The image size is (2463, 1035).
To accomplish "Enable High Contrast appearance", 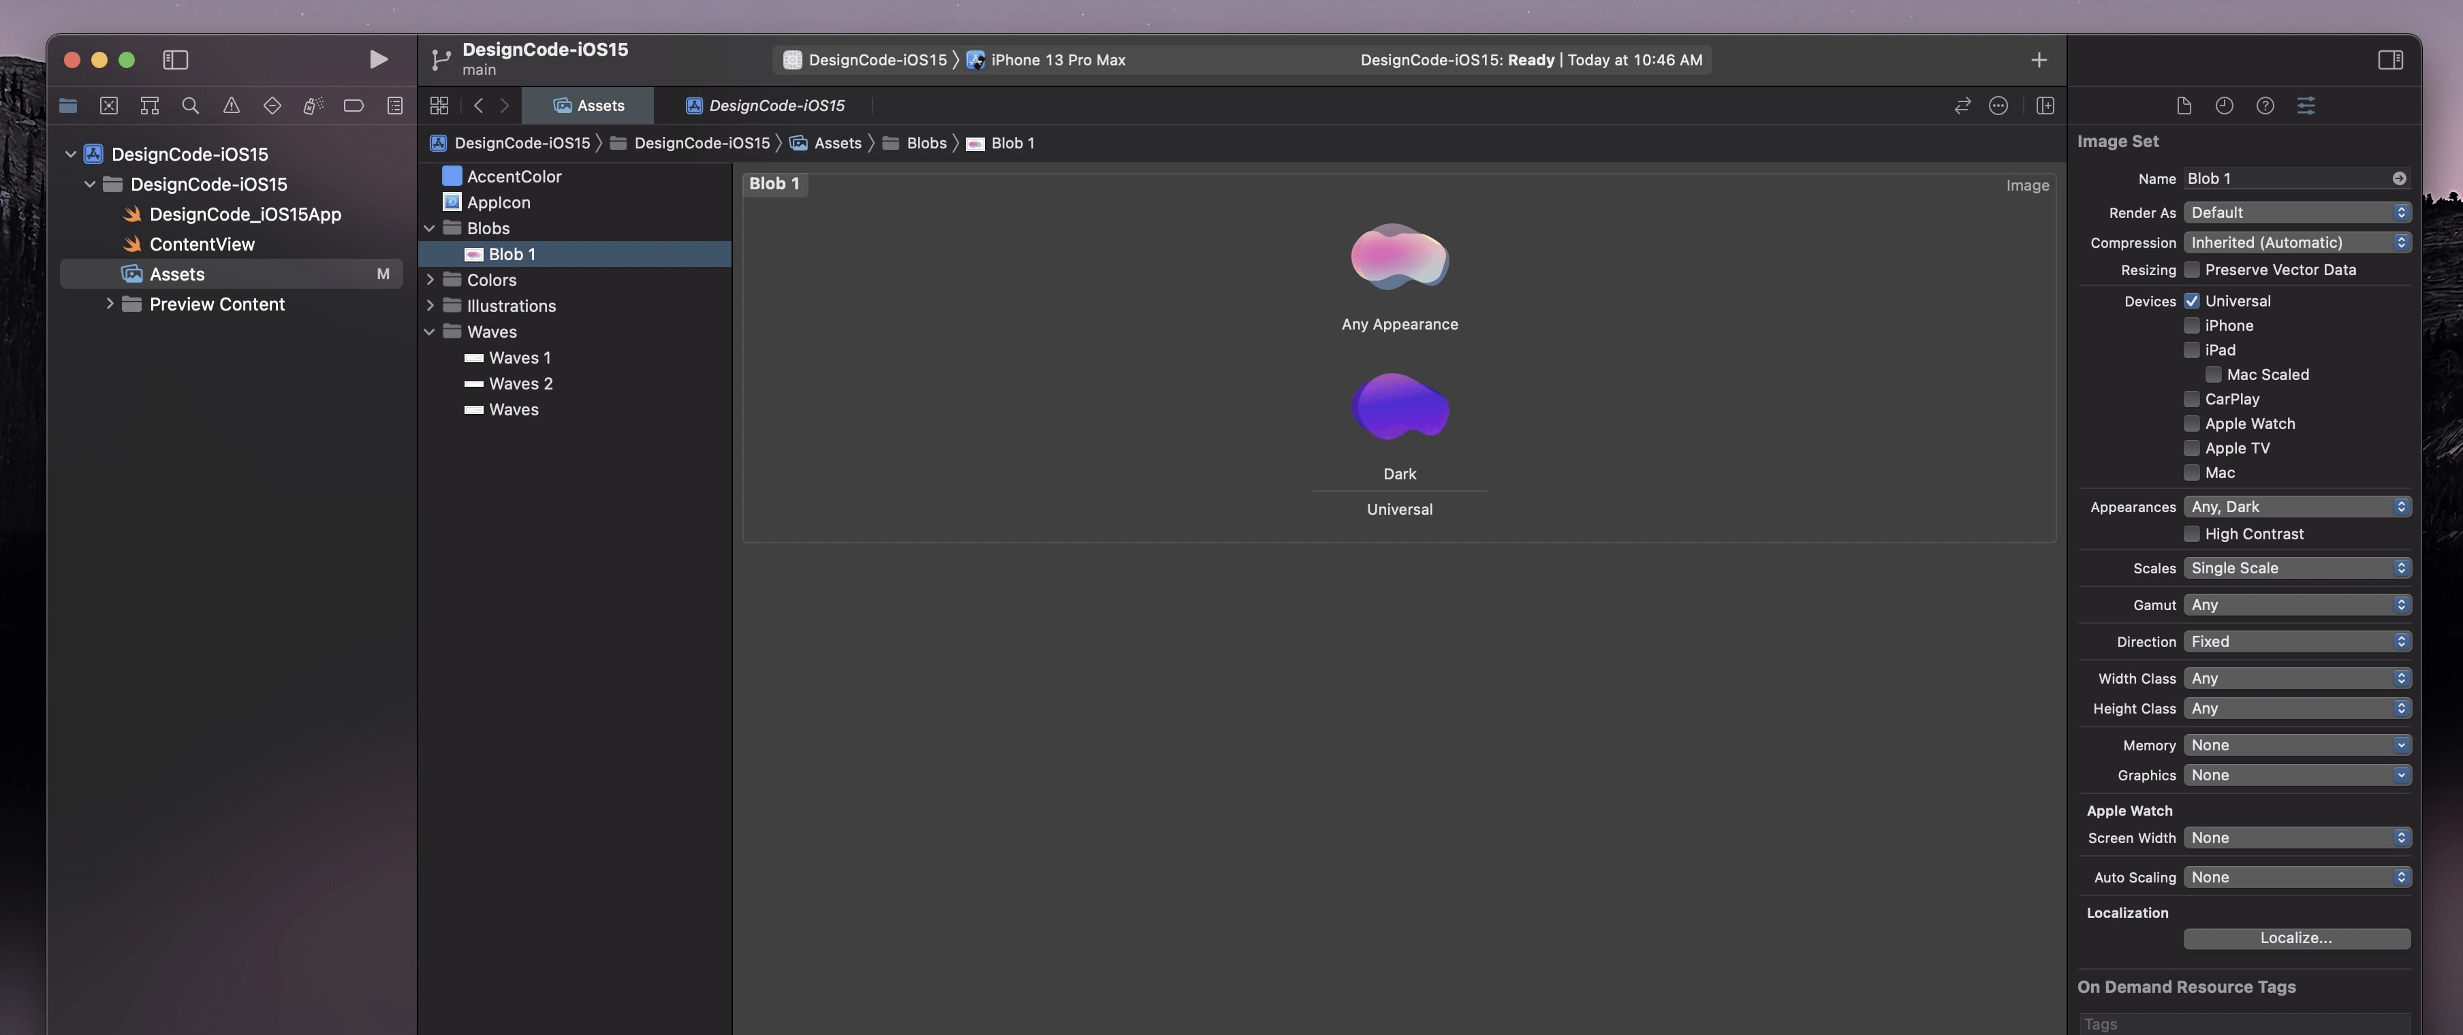I will [x=2191, y=533].
